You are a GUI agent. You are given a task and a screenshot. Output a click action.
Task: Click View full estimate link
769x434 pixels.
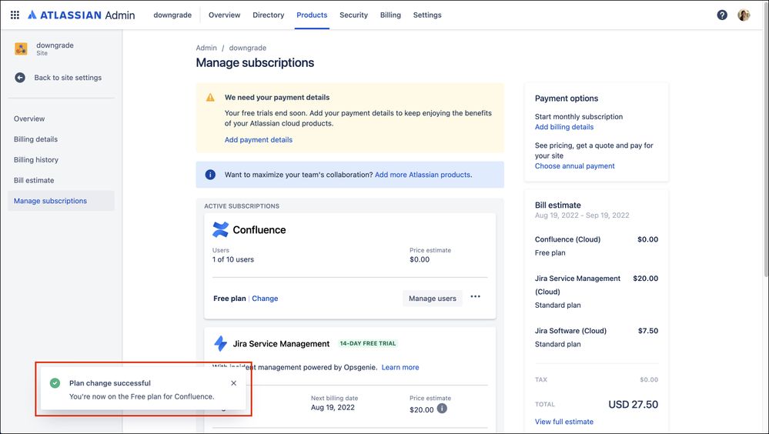(564, 422)
